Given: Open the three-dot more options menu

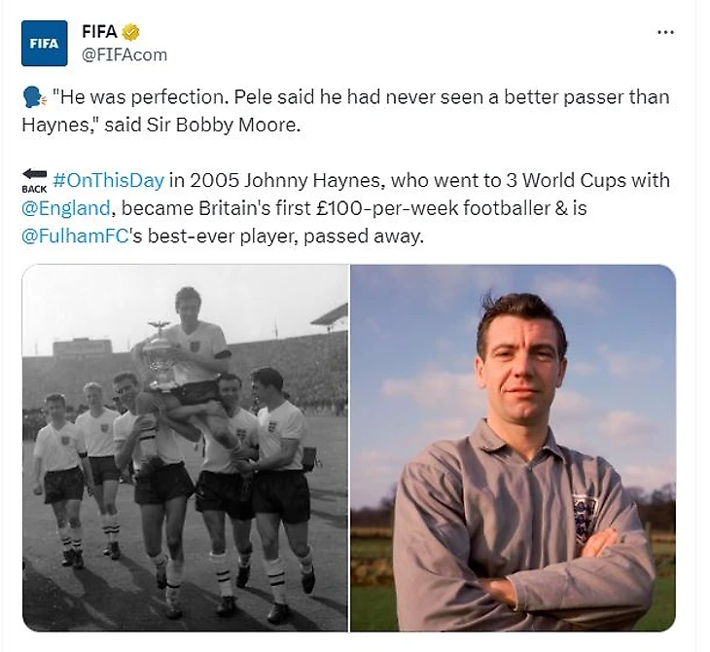Looking at the screenshot, I should pos(665,32).
